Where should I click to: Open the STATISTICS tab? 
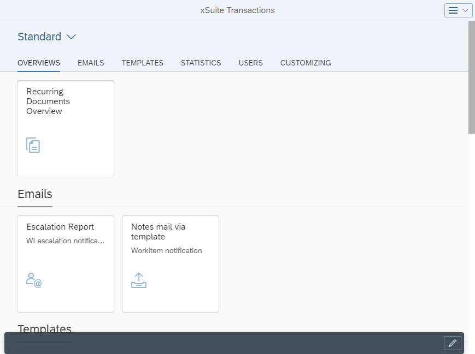coord(201,63)
